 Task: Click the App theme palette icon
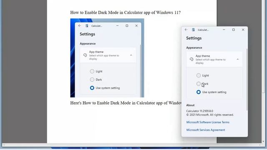(191, 59)
